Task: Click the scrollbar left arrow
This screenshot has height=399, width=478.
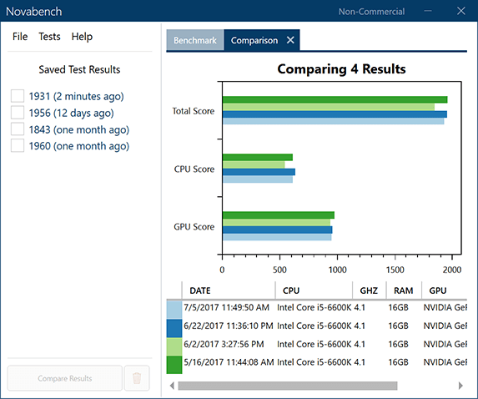Action: (172, 386)
